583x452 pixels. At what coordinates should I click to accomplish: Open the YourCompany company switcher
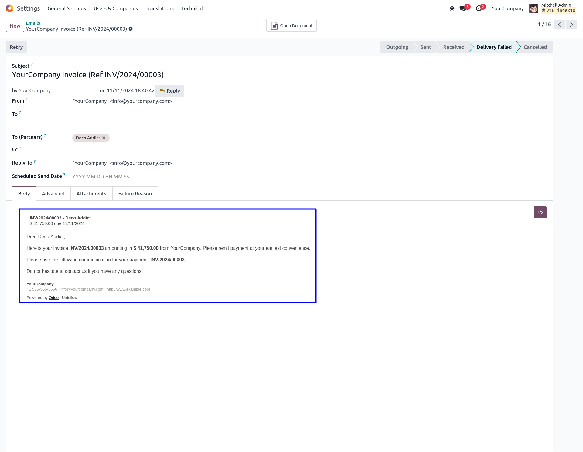coord(507,8)
